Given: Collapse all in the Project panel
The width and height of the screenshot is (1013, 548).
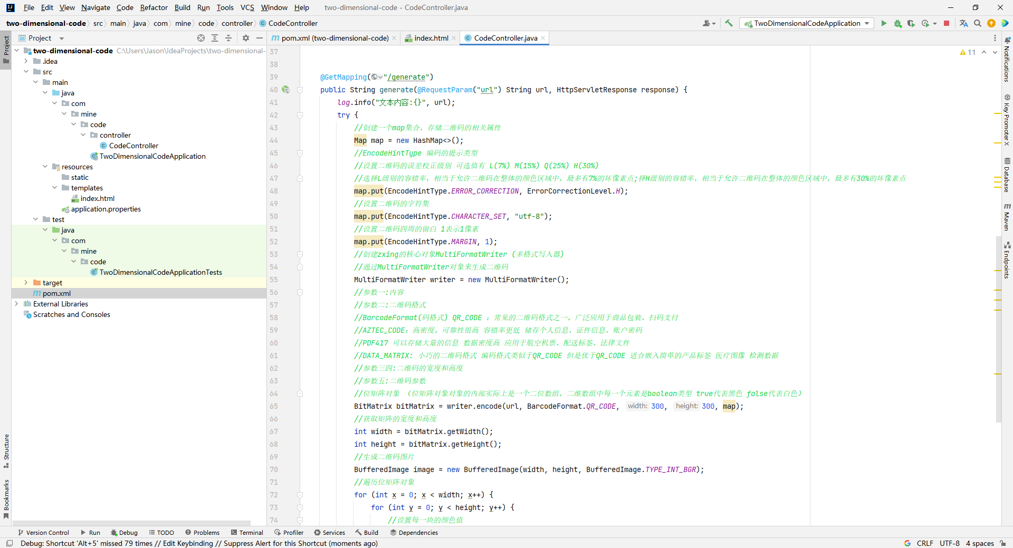Looking at the screenshot, I should point(228,38).
